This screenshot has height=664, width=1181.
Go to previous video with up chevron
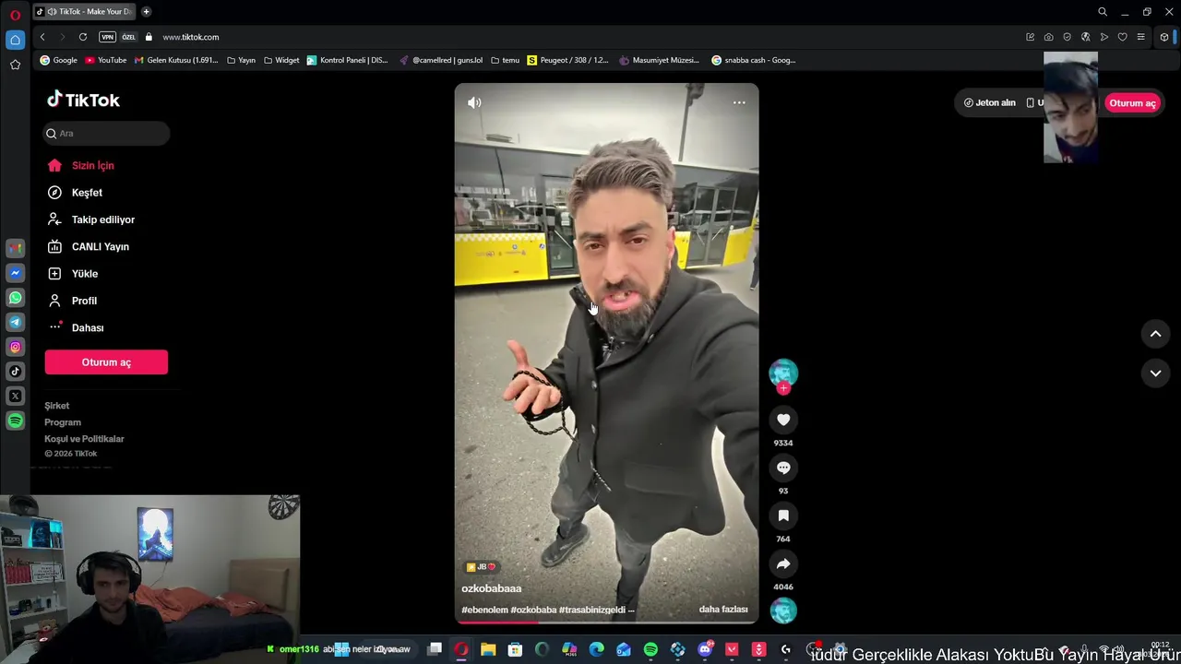coord(1155,334)
